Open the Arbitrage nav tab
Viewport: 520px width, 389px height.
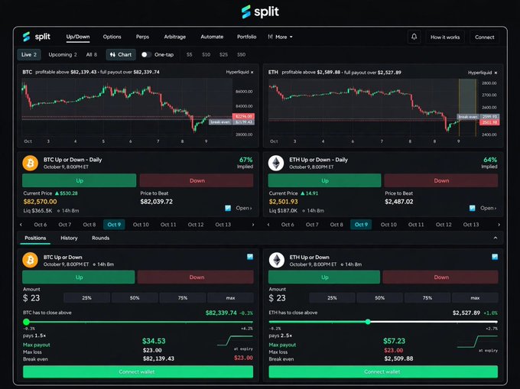coord(175,37)
